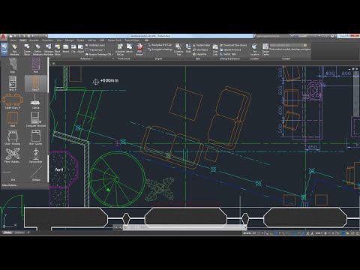Click the Adjust reference tool
Viewport: 360px width, 270px height.
pos(80,48)
